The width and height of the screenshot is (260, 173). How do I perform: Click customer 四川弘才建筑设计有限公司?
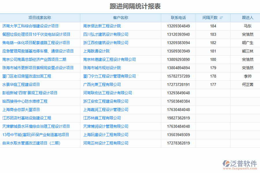[106, 35]
